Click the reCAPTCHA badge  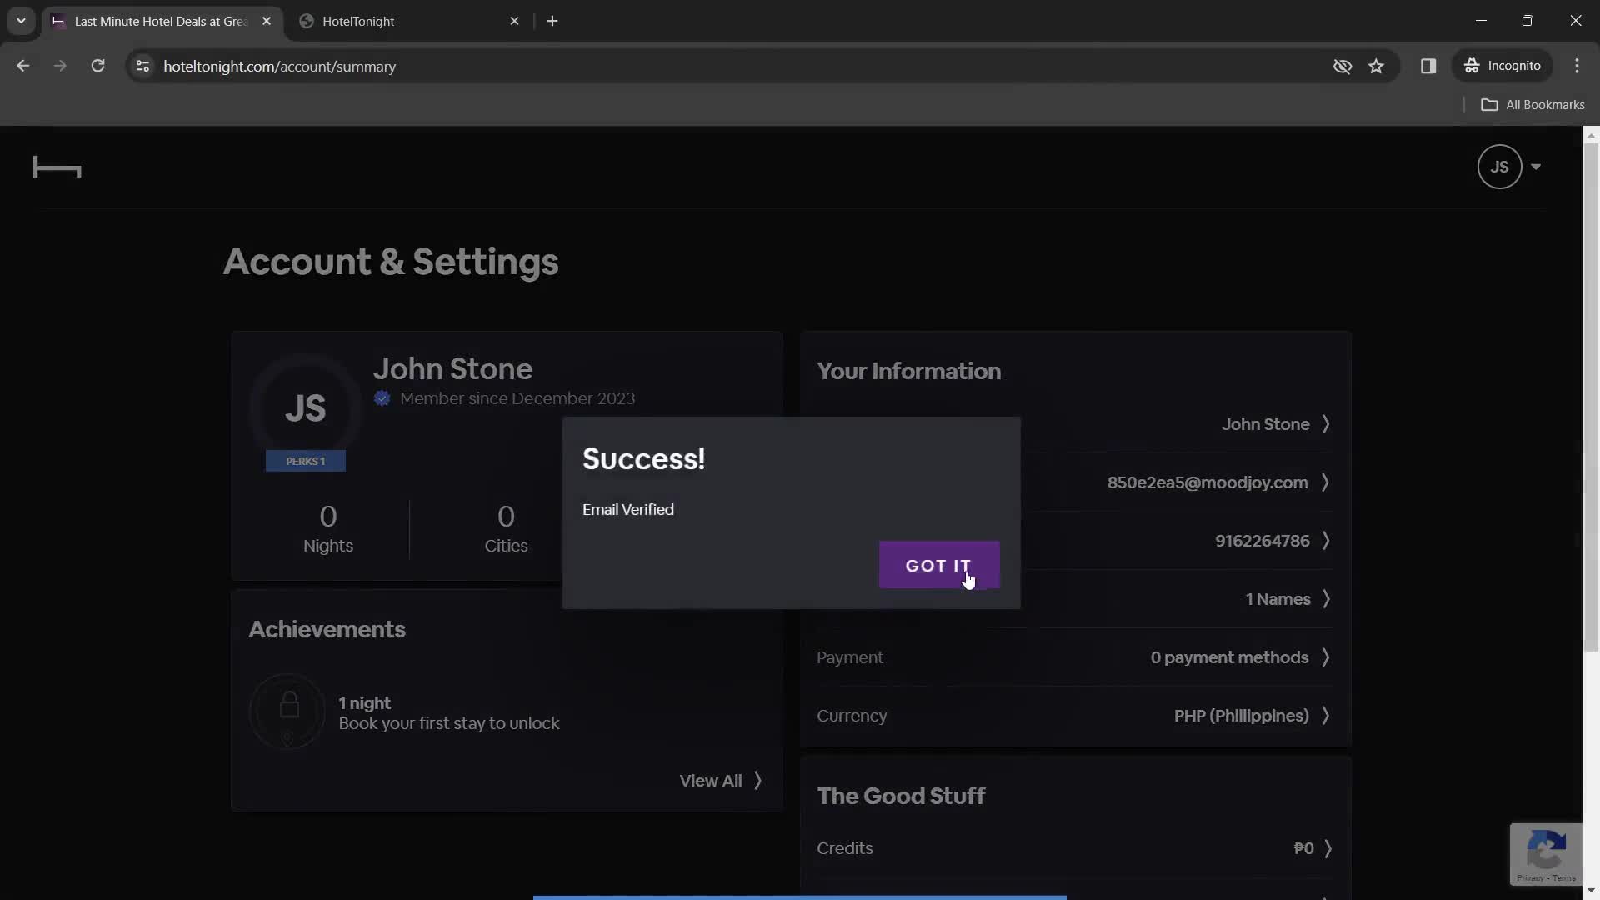(1546, 854)
